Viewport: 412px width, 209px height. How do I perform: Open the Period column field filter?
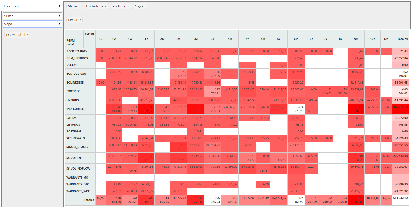coord(80,20)
